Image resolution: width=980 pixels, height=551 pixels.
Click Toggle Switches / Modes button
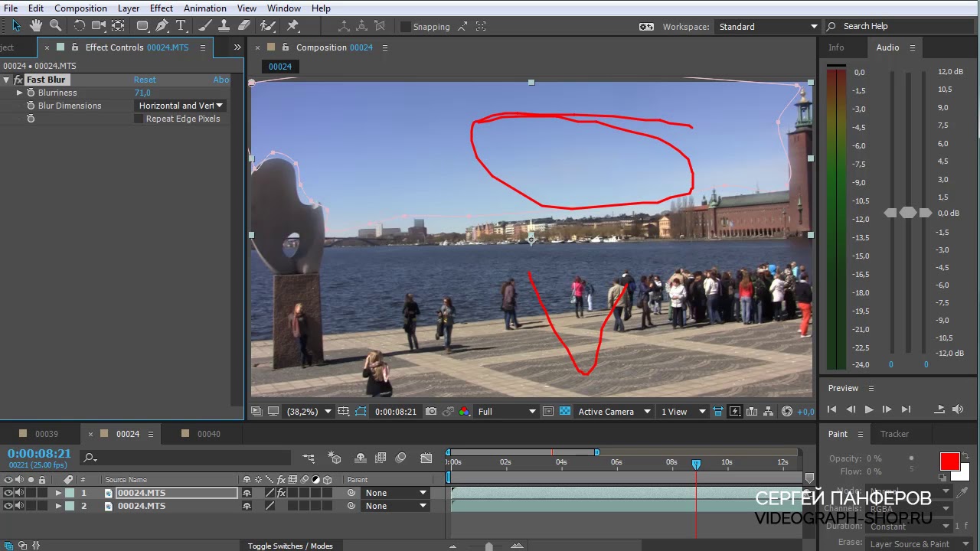pyautogui.click(x=290, y=546)
